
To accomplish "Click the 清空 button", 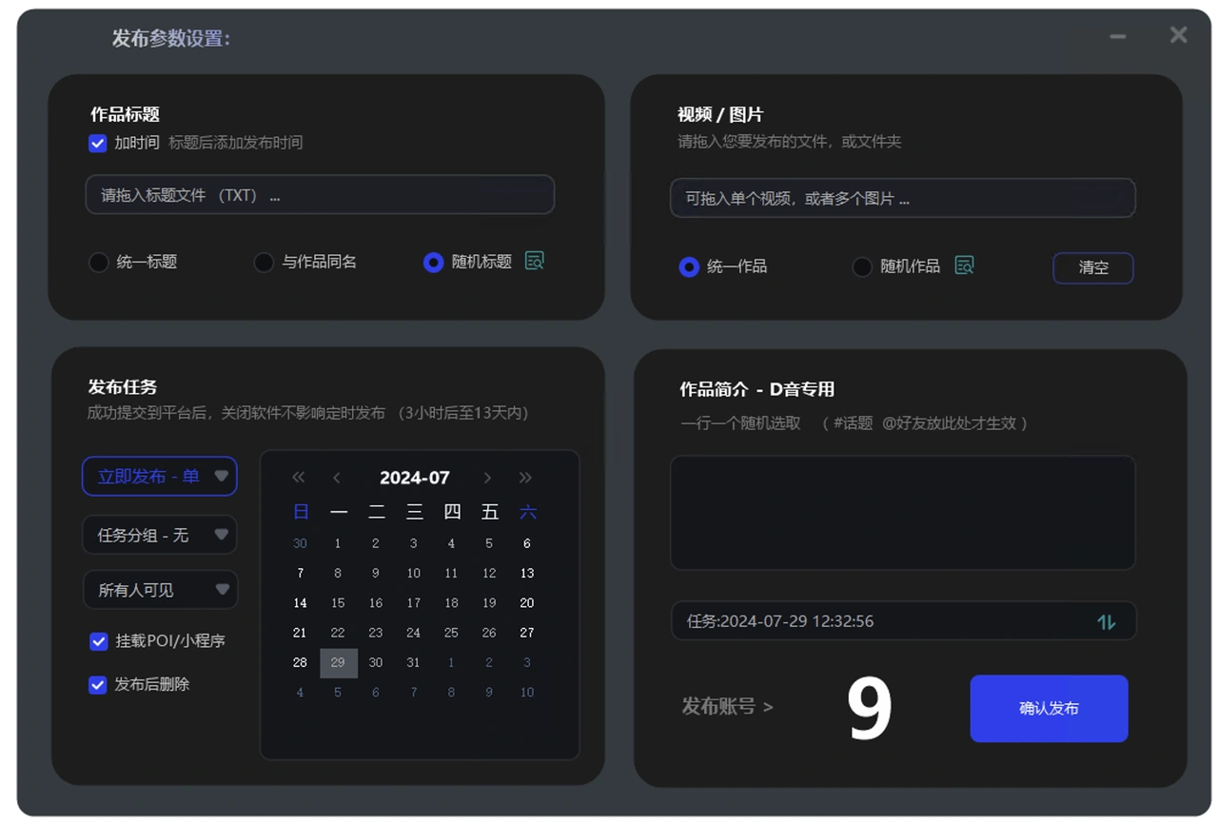I will [1093, 267].
